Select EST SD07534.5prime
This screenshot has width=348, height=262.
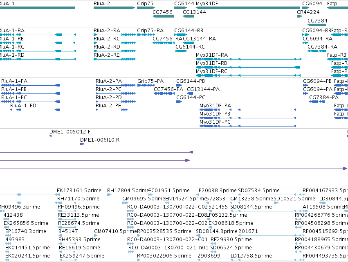pos(259,191)
